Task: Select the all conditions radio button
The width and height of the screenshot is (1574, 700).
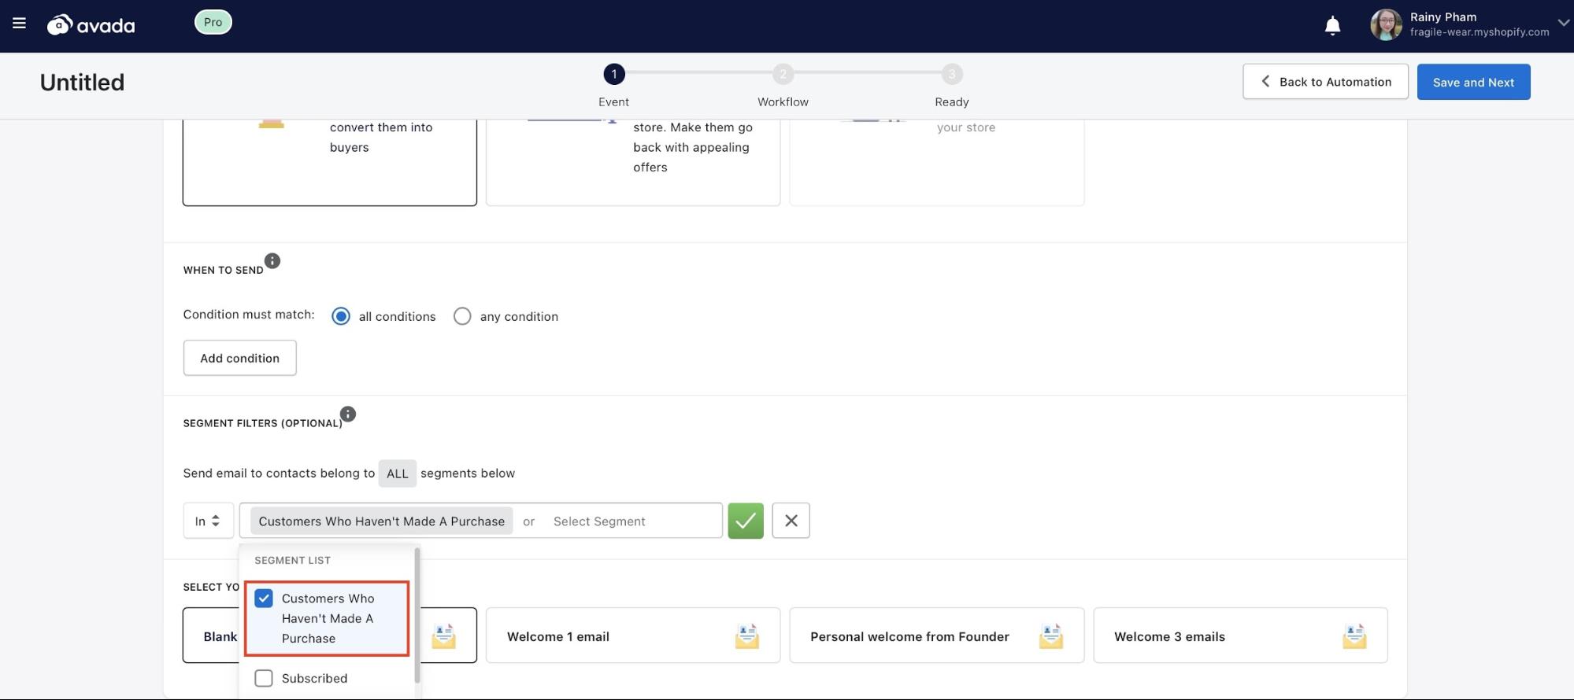Action: click(341, 316)
